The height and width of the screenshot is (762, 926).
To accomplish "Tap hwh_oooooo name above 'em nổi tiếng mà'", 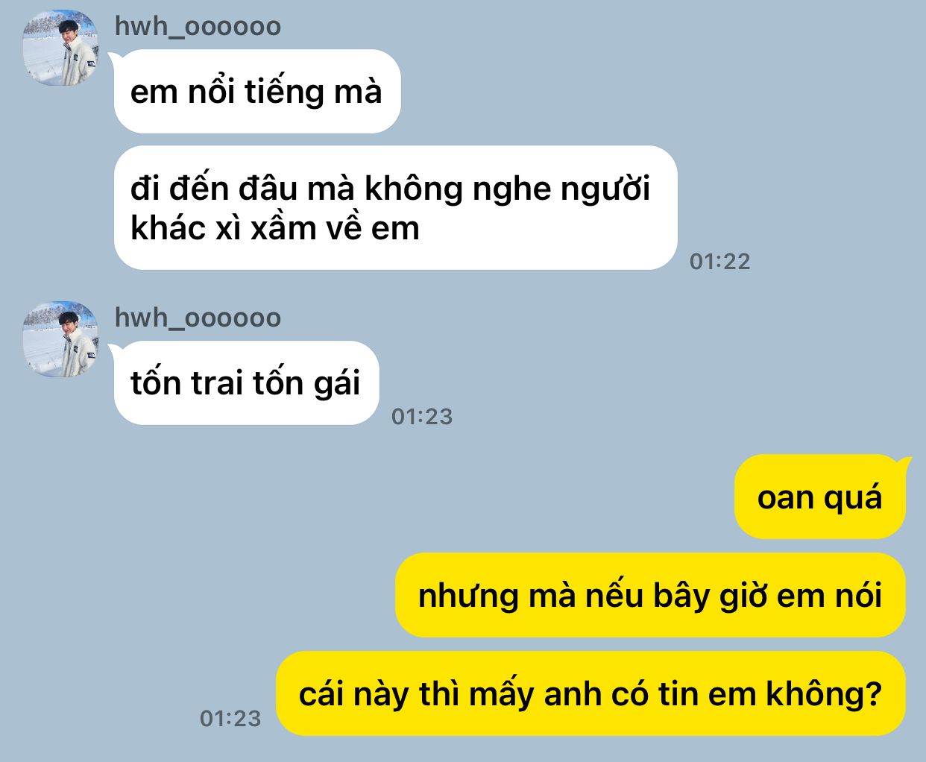I will click(x=198, y=27).
